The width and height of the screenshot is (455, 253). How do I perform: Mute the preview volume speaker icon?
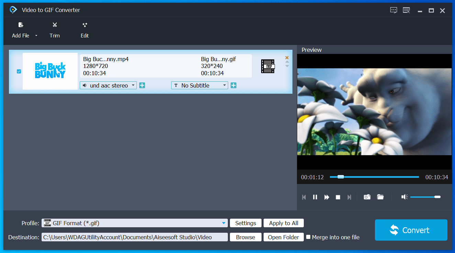(404, 197)
